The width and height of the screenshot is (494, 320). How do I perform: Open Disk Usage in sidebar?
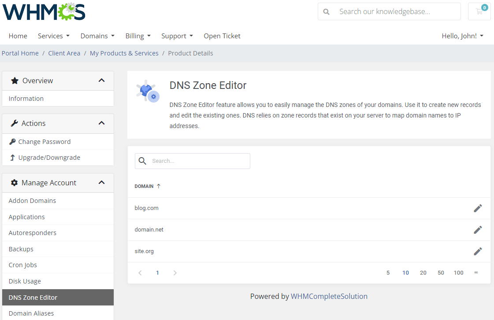[58, 281]
